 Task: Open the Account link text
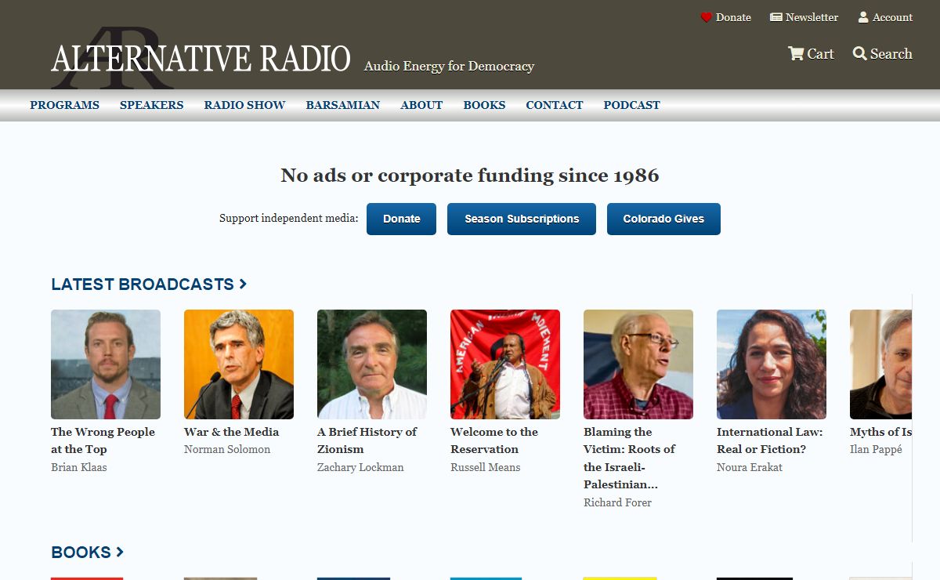(x=892, y=17)
